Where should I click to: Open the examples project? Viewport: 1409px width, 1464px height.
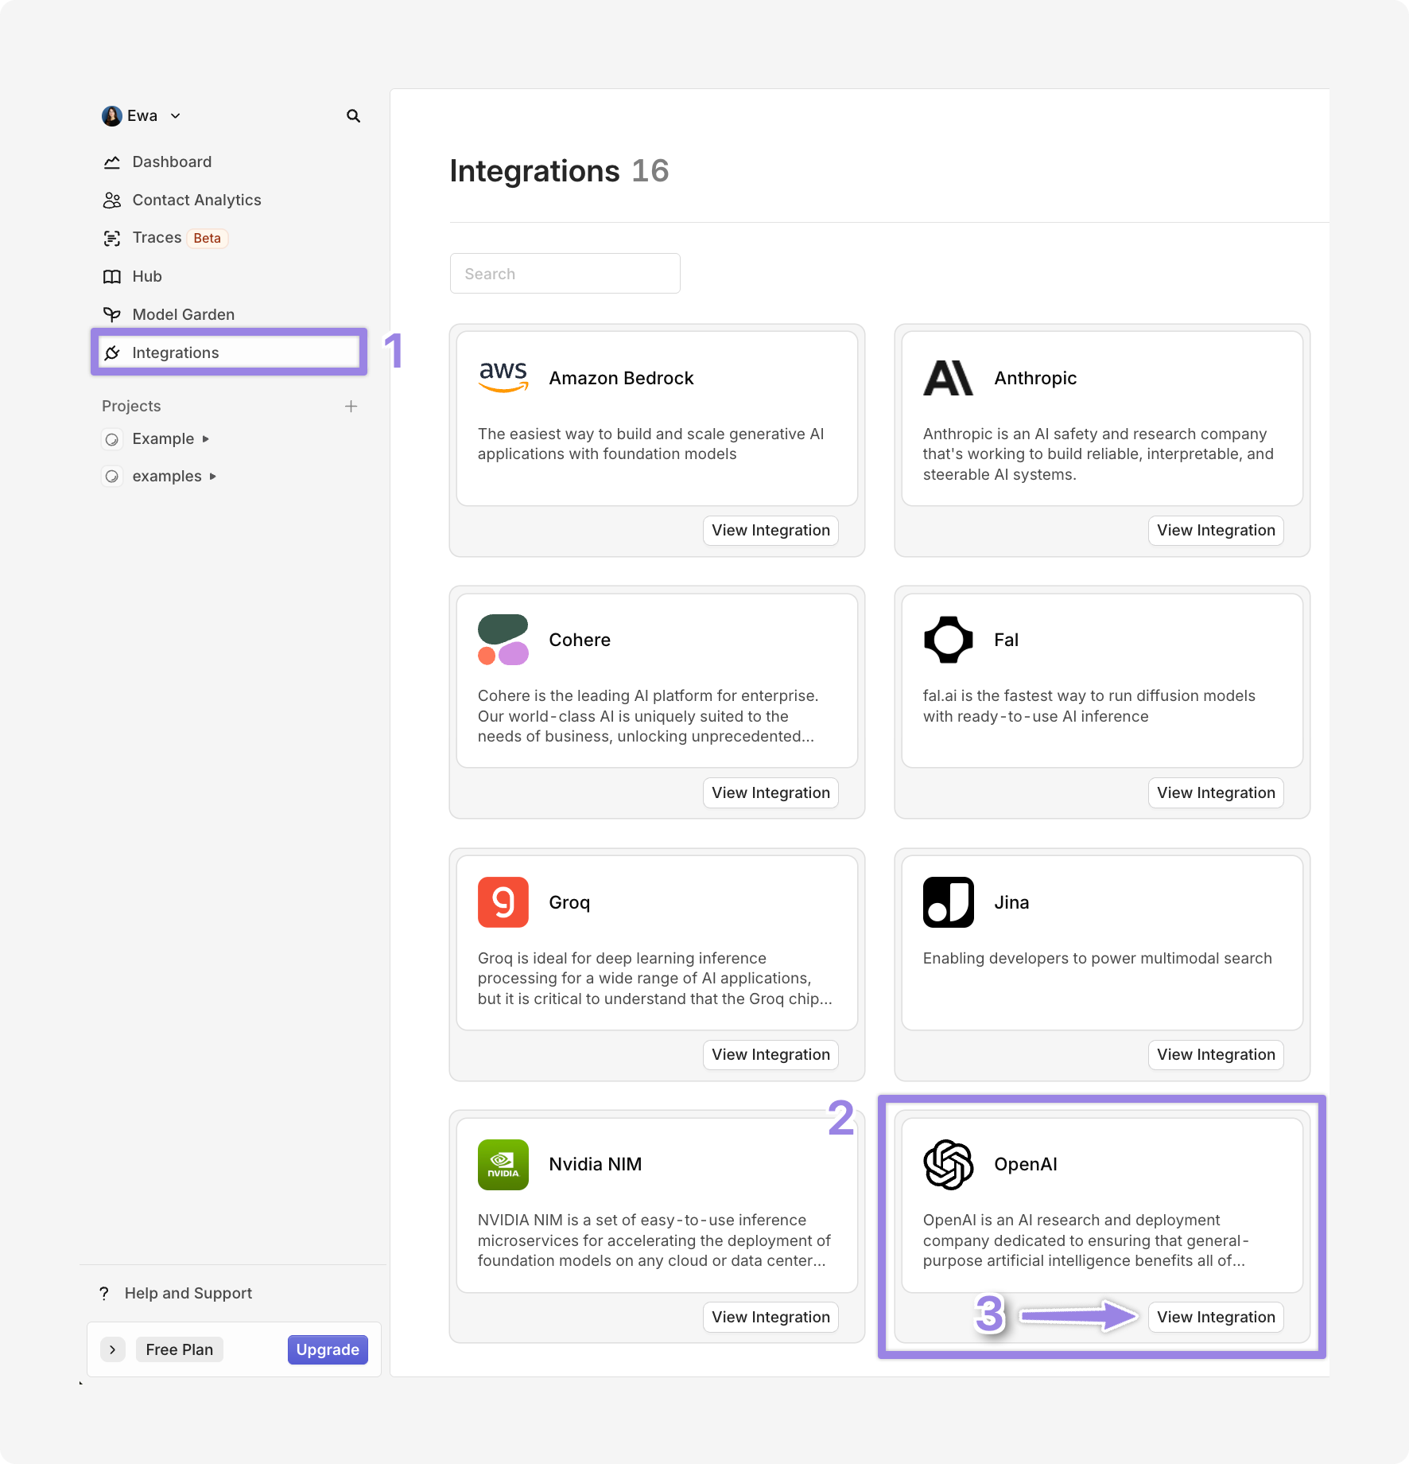pyautogui.click(x=167, y=477)
